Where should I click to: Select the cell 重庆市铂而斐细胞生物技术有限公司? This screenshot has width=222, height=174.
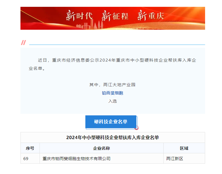(101, 158)
